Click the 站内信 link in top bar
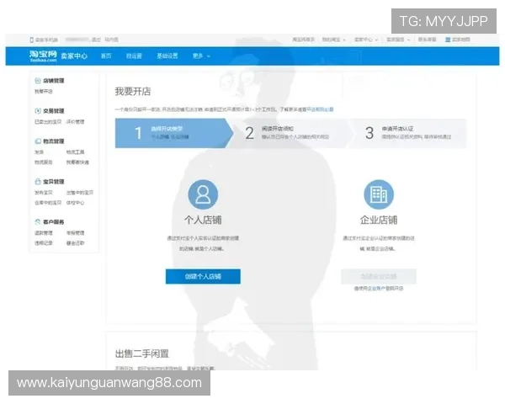This screenshot has width=505, height=404. click(x=111, y=40)
